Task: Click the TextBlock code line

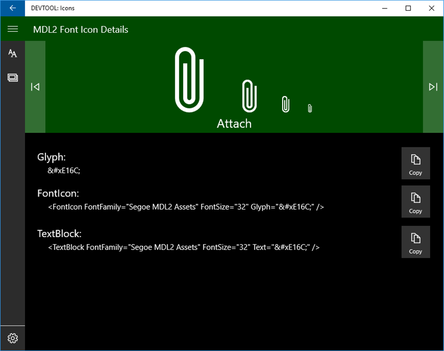Action: (184, 247)
